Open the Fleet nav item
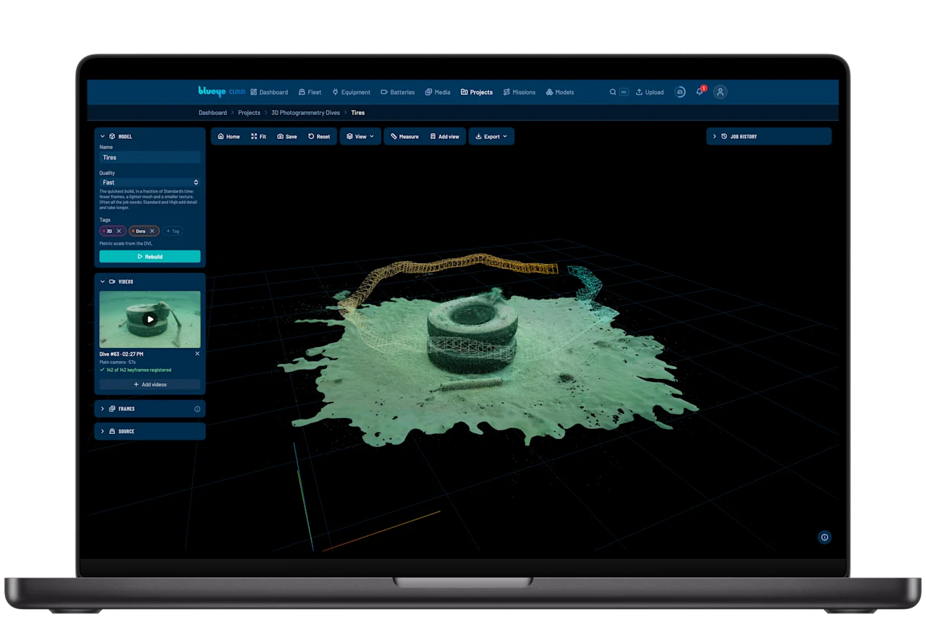Viewport: 926px width, 617px height. click(310, 92)
